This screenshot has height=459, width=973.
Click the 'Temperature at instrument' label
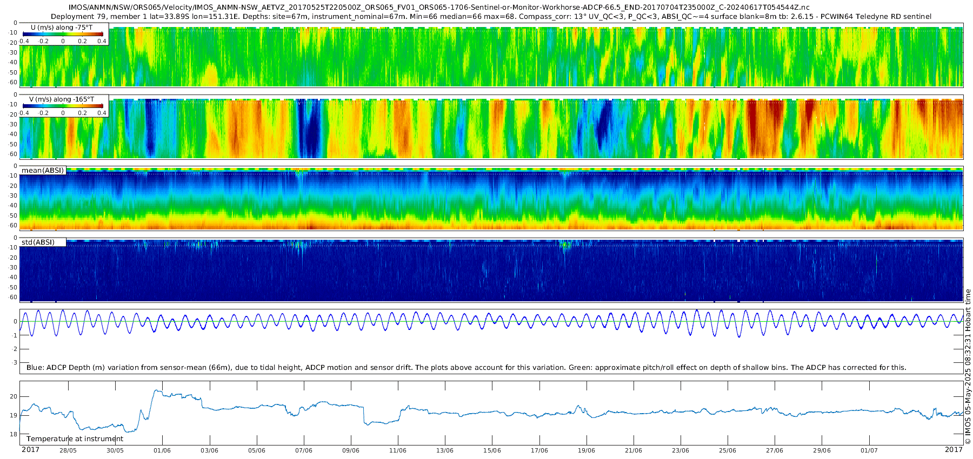pos(75,439)
